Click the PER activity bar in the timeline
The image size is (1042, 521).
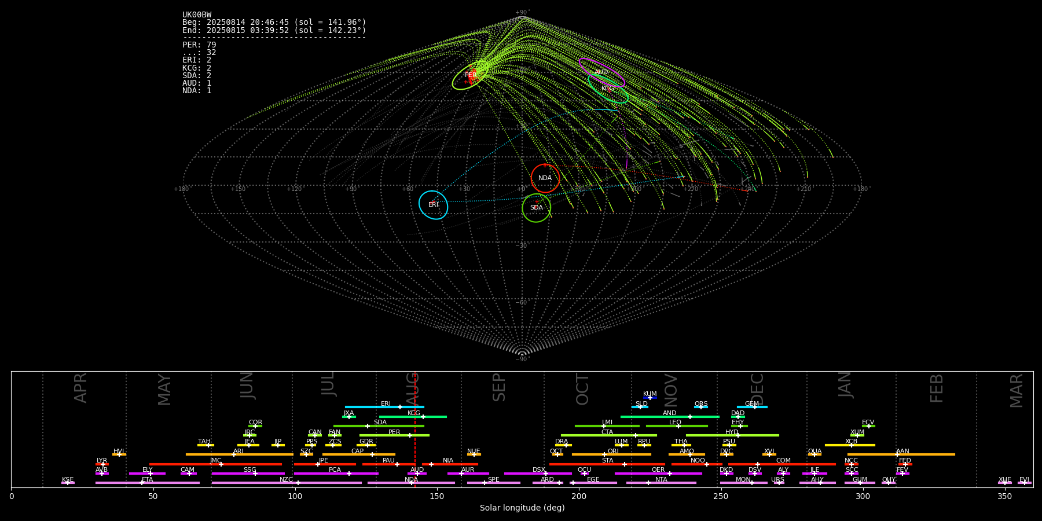point(394,435)
